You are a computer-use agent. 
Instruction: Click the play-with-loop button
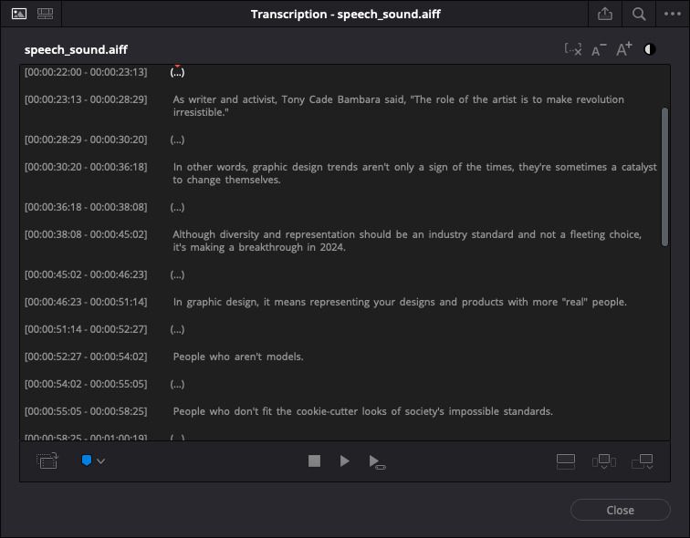pyautogui.click(x=377, y=462)
